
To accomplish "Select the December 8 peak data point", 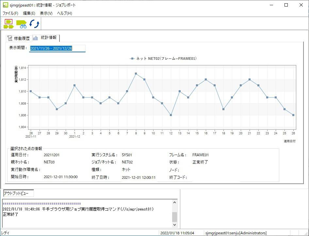I will click(136, 74).
